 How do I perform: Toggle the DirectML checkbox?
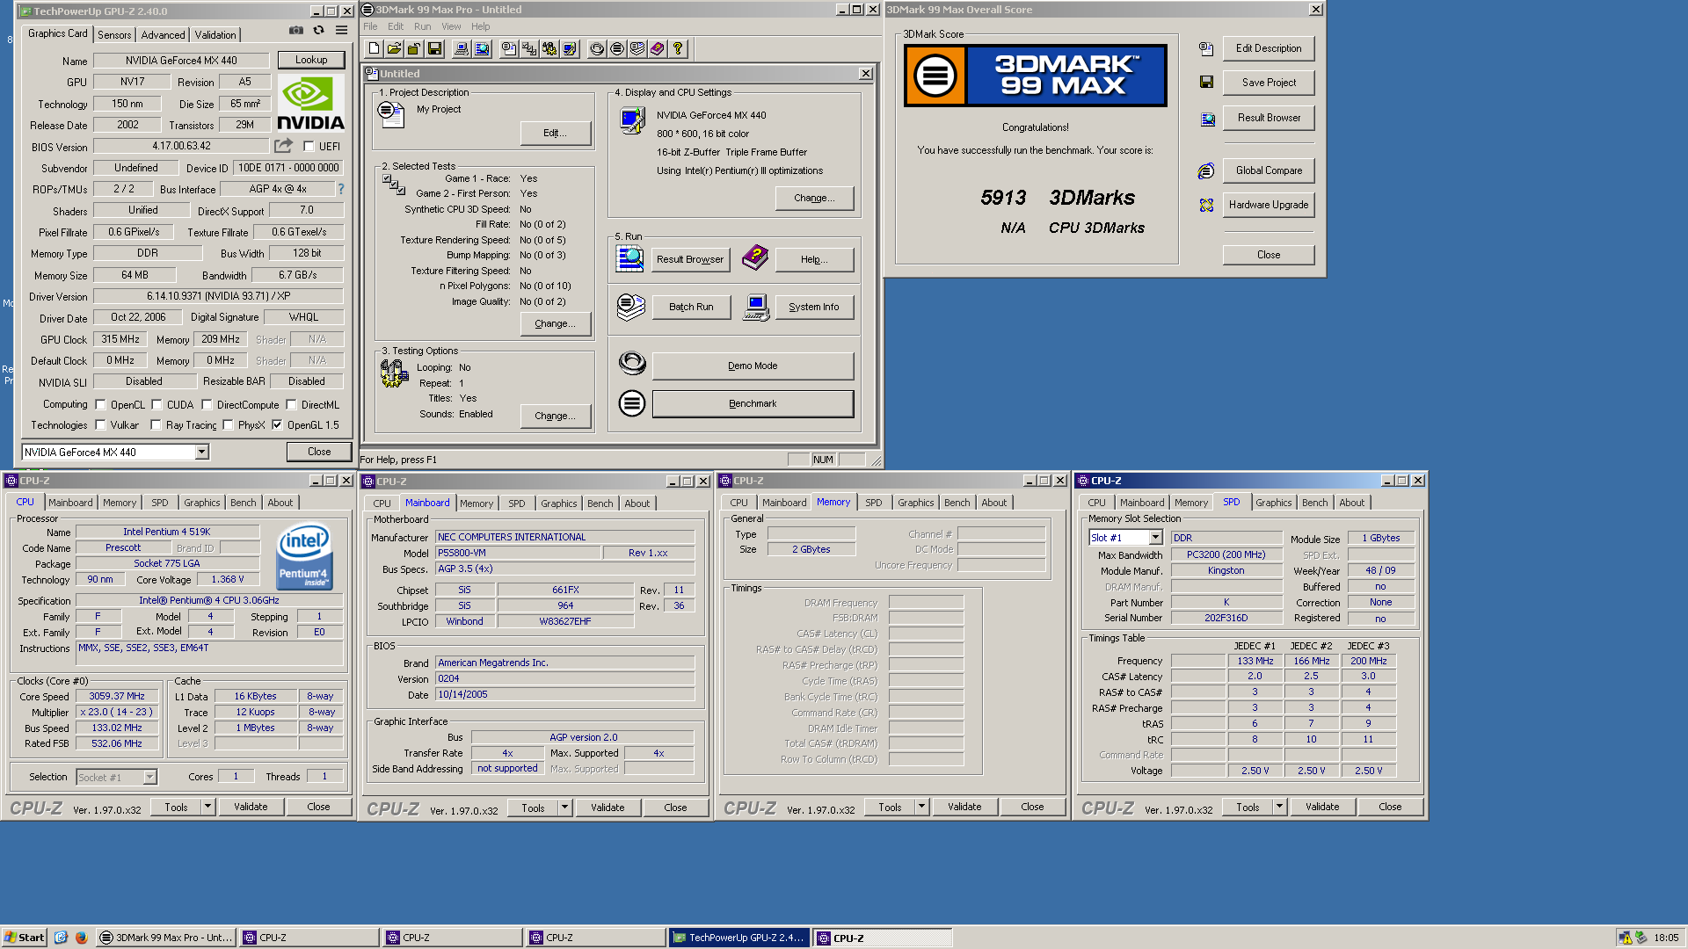click(x=291, y=405)
